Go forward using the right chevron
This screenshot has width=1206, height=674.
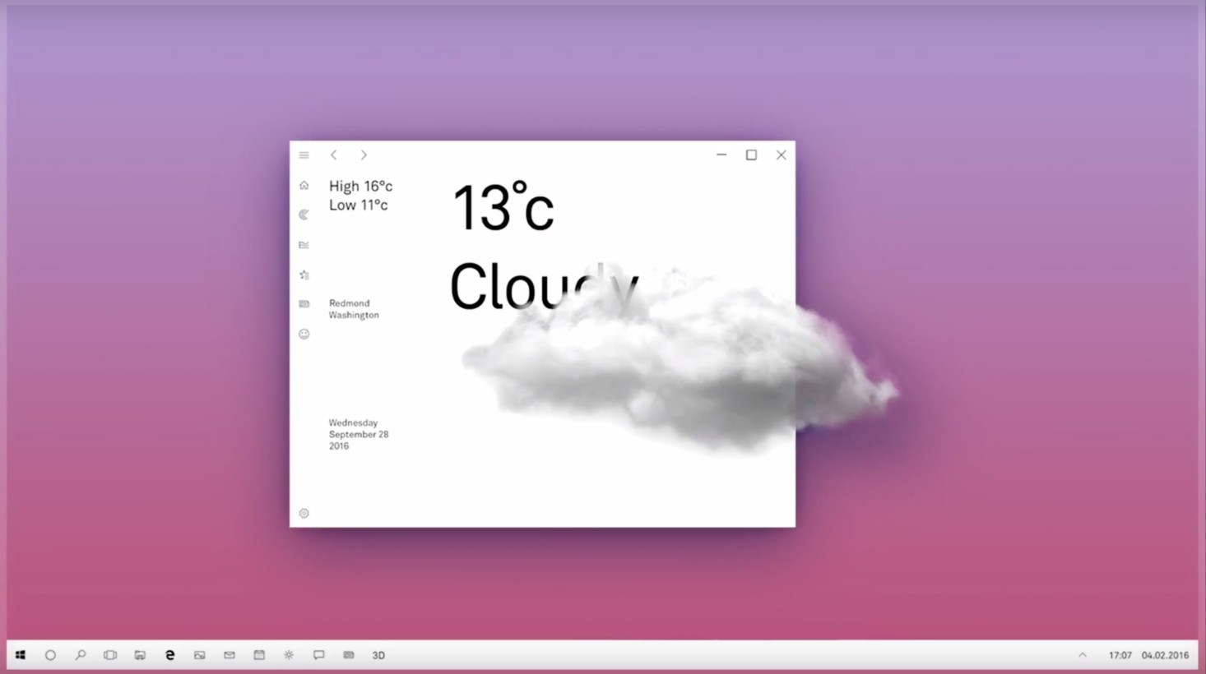[363, 155]
